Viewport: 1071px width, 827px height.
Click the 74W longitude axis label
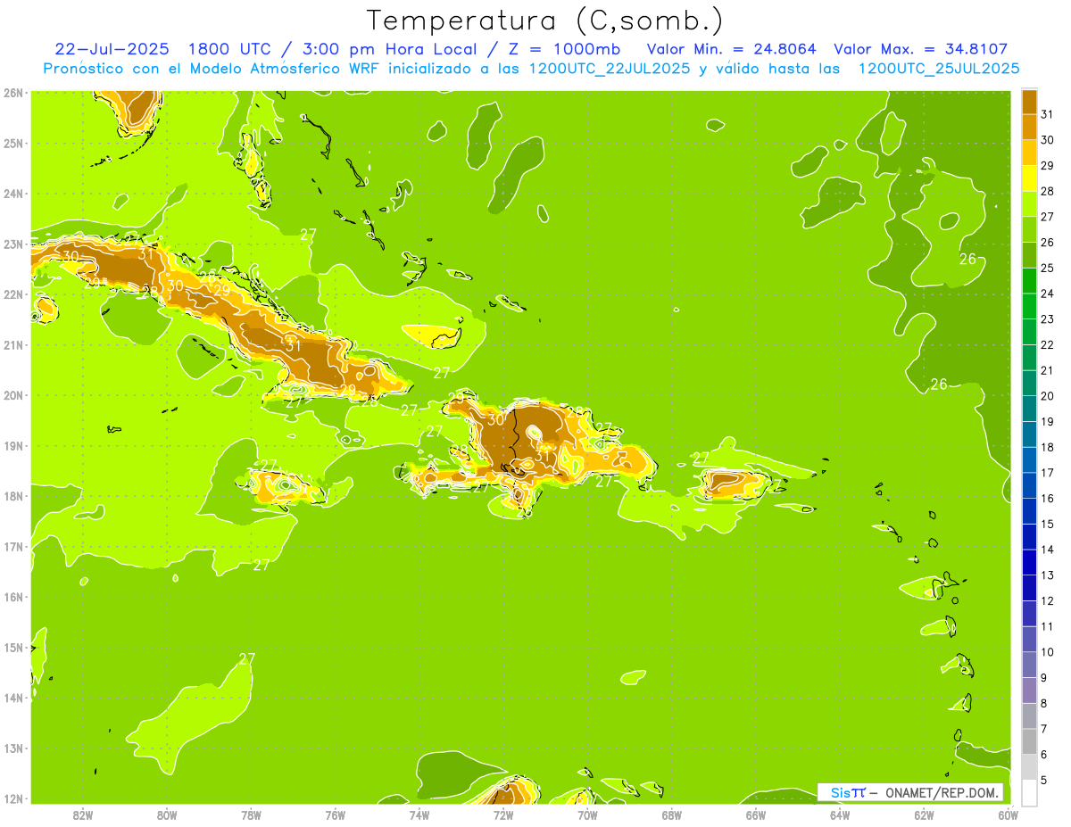(x=419, y=815)
